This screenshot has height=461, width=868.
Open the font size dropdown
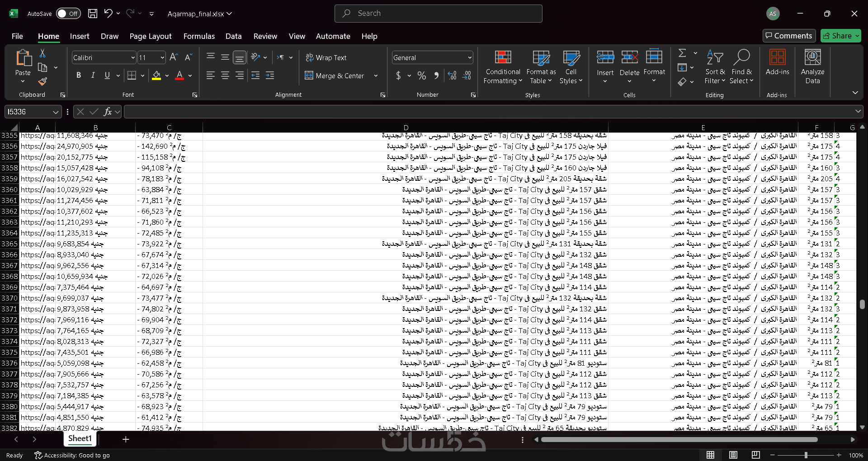coord(162,58)
